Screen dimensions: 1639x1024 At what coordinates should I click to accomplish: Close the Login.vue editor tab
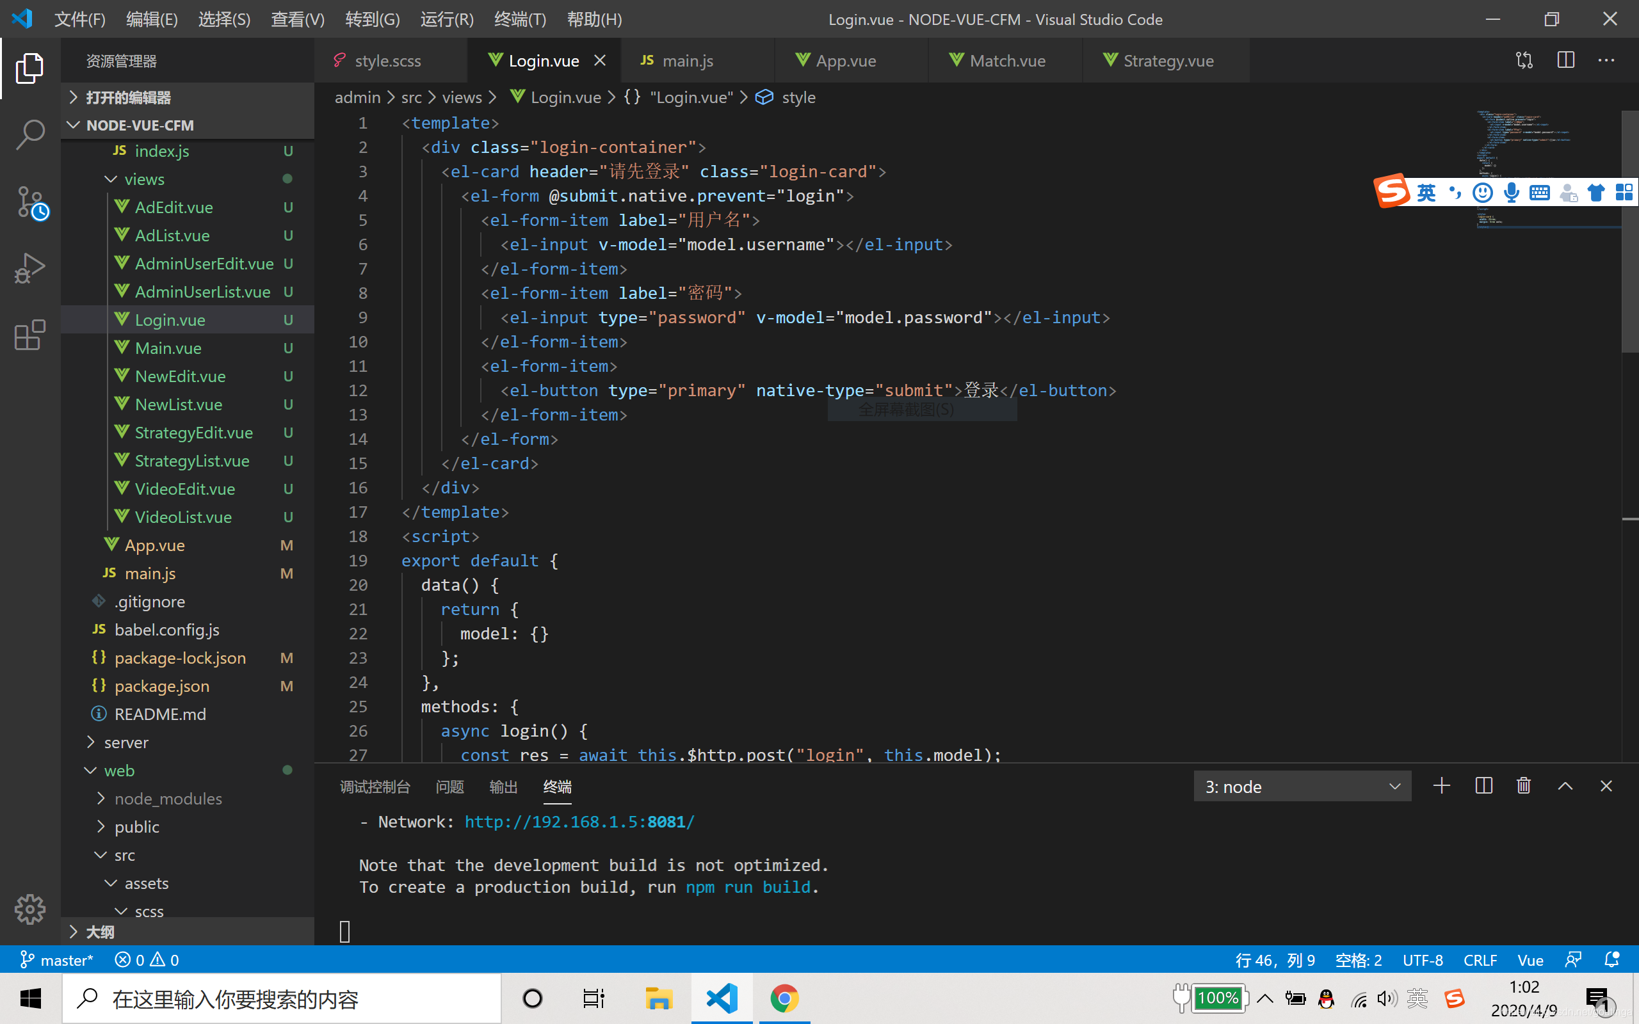(599, 61)
